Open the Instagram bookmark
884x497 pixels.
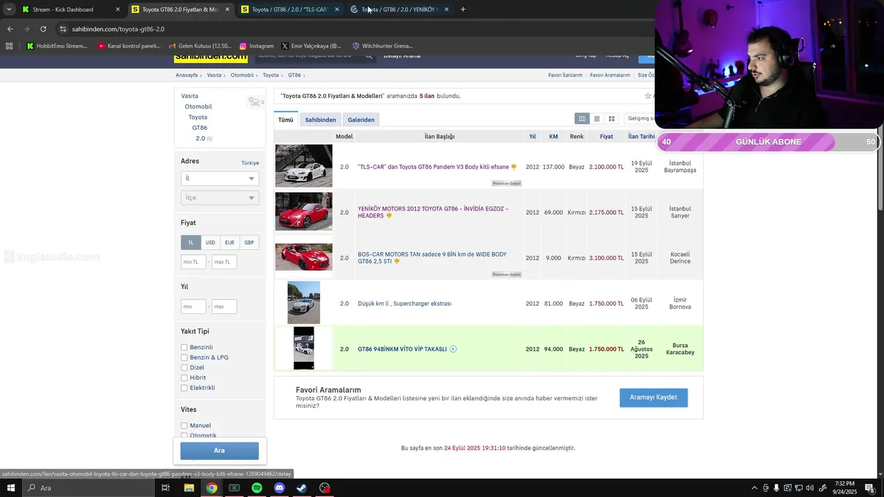point(256,46)
